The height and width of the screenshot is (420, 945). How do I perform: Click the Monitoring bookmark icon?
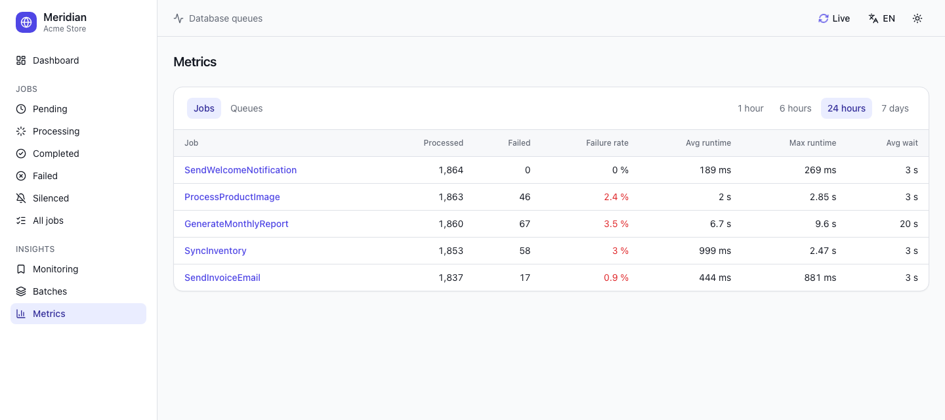[x=21, y=269]
